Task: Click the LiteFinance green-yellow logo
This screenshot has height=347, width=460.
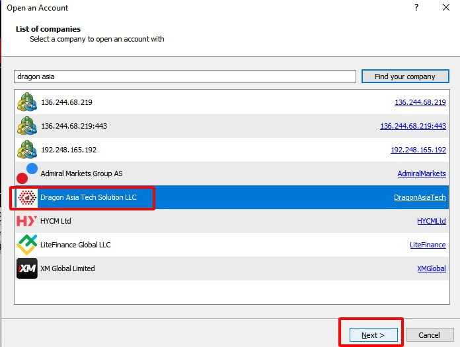Action: [27, 245]
